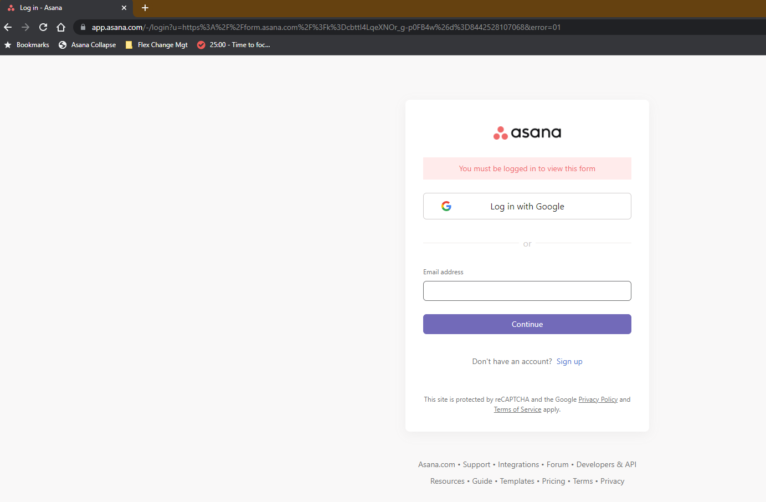Screen dimensions: 766x502
Task: Open Google Privacy Policy link
Action: [x=598, y=399]
